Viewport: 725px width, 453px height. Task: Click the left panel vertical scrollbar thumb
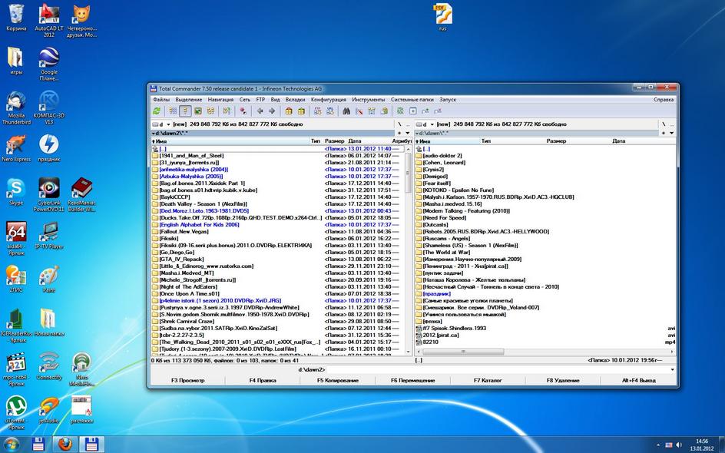(408, 174)
